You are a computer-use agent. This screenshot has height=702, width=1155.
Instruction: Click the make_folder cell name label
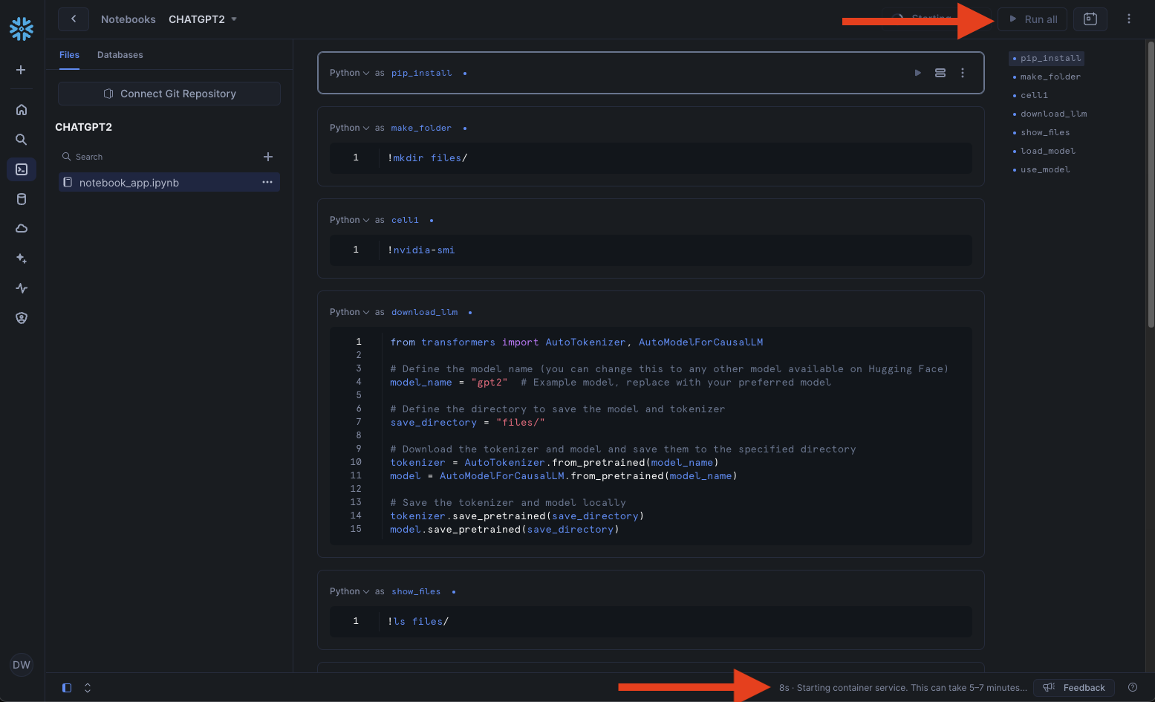click(x=421, y=128)
